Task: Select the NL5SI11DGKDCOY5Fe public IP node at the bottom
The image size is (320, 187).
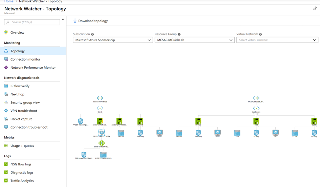Action: (103, 155)
